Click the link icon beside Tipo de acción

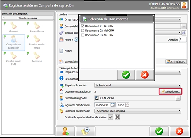(184, 33)
